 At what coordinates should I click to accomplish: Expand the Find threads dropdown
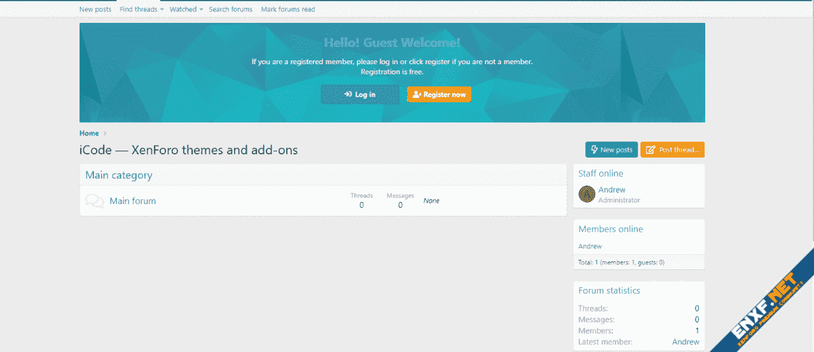(141, 10)
